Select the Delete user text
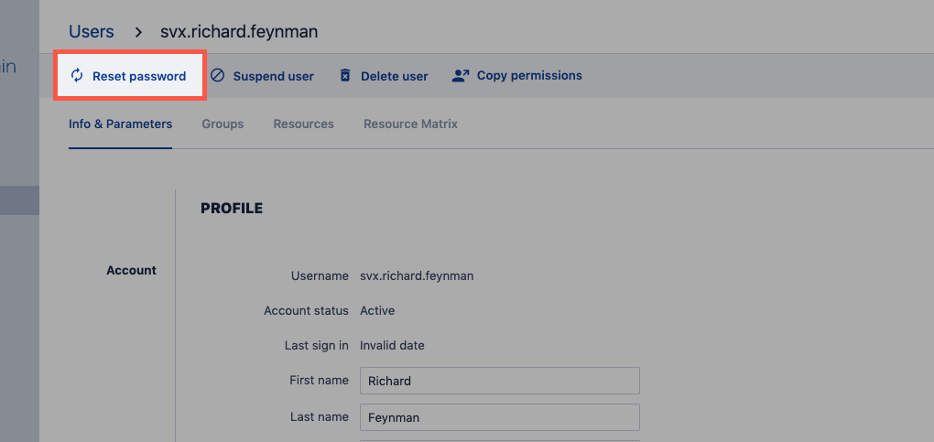The width and height of the screenshot is (934, 442). pos(394,77)
